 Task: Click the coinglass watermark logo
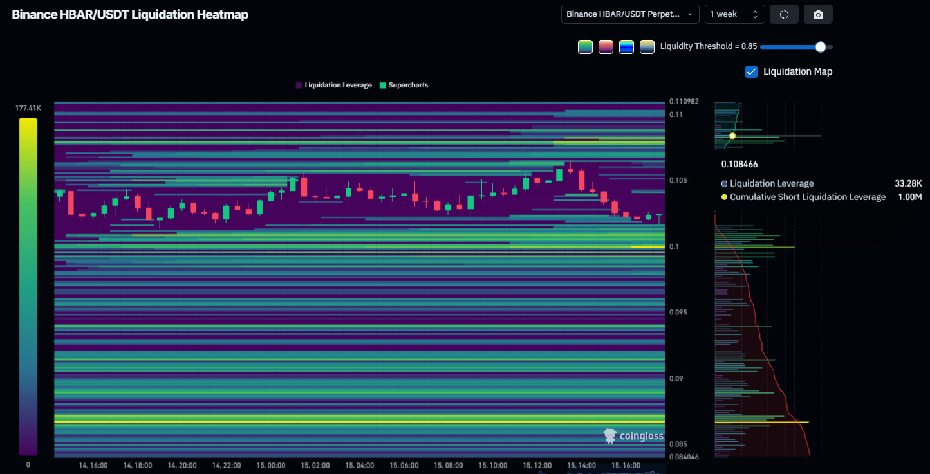(634, 435)
